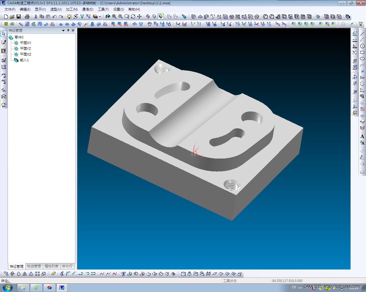Screen dimensions: 366x292
Task: Toggle the pin on 特征管理 panel
Action: coord(68,30)
